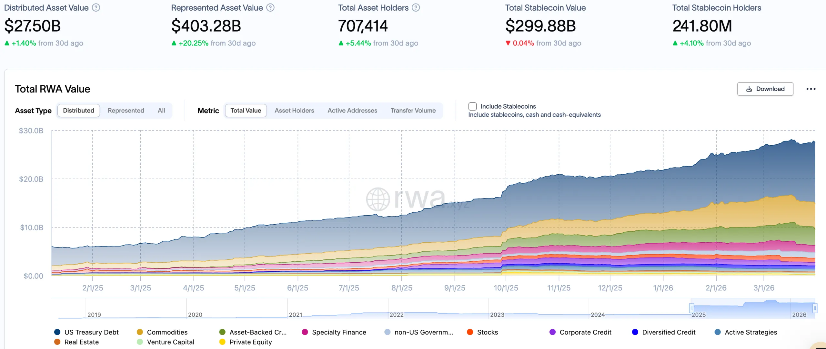Enable the Include Stablecoins checkbox
This screenshot has width=826, height=349.
tap(472, 106)
